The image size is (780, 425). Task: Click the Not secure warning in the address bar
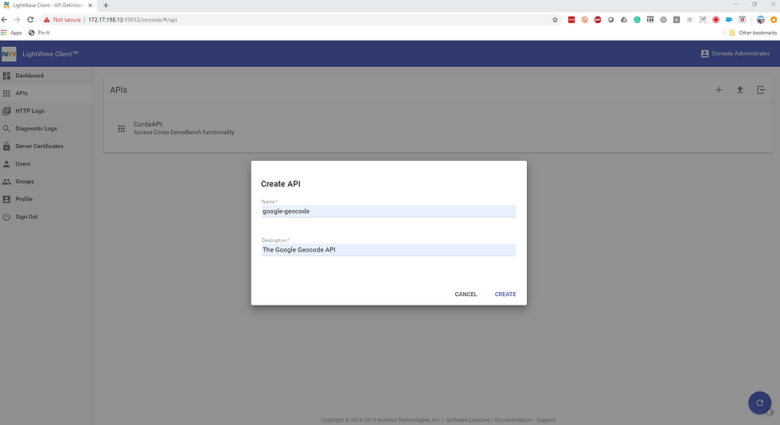point(62,20)
